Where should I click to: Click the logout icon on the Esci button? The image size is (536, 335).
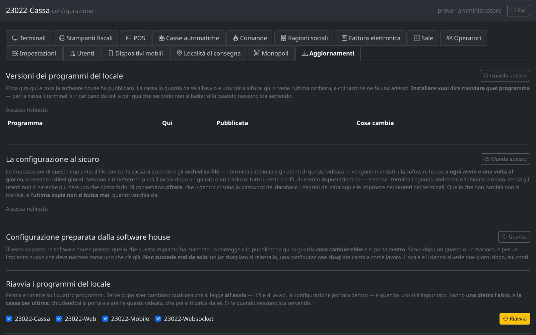[513, 10]
